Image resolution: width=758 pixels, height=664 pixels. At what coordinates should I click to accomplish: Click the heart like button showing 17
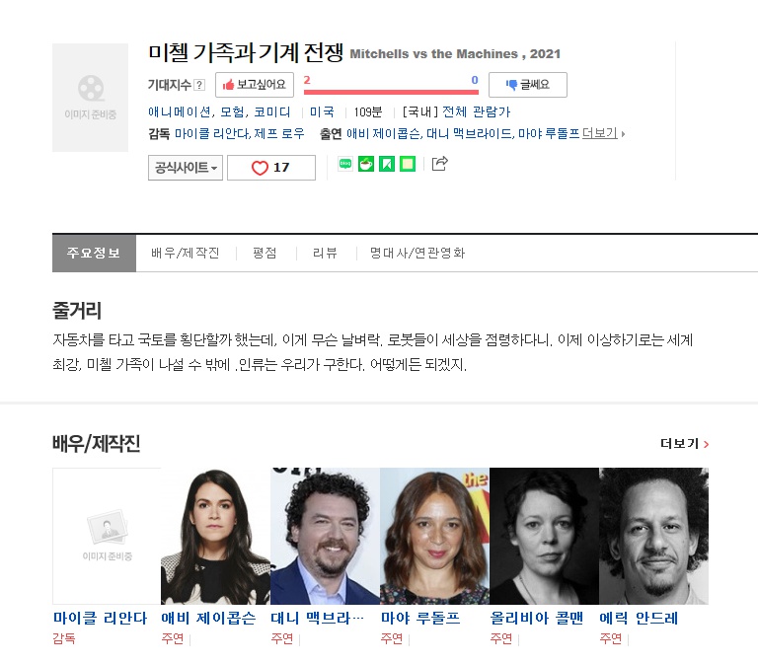tap(271, 168)
